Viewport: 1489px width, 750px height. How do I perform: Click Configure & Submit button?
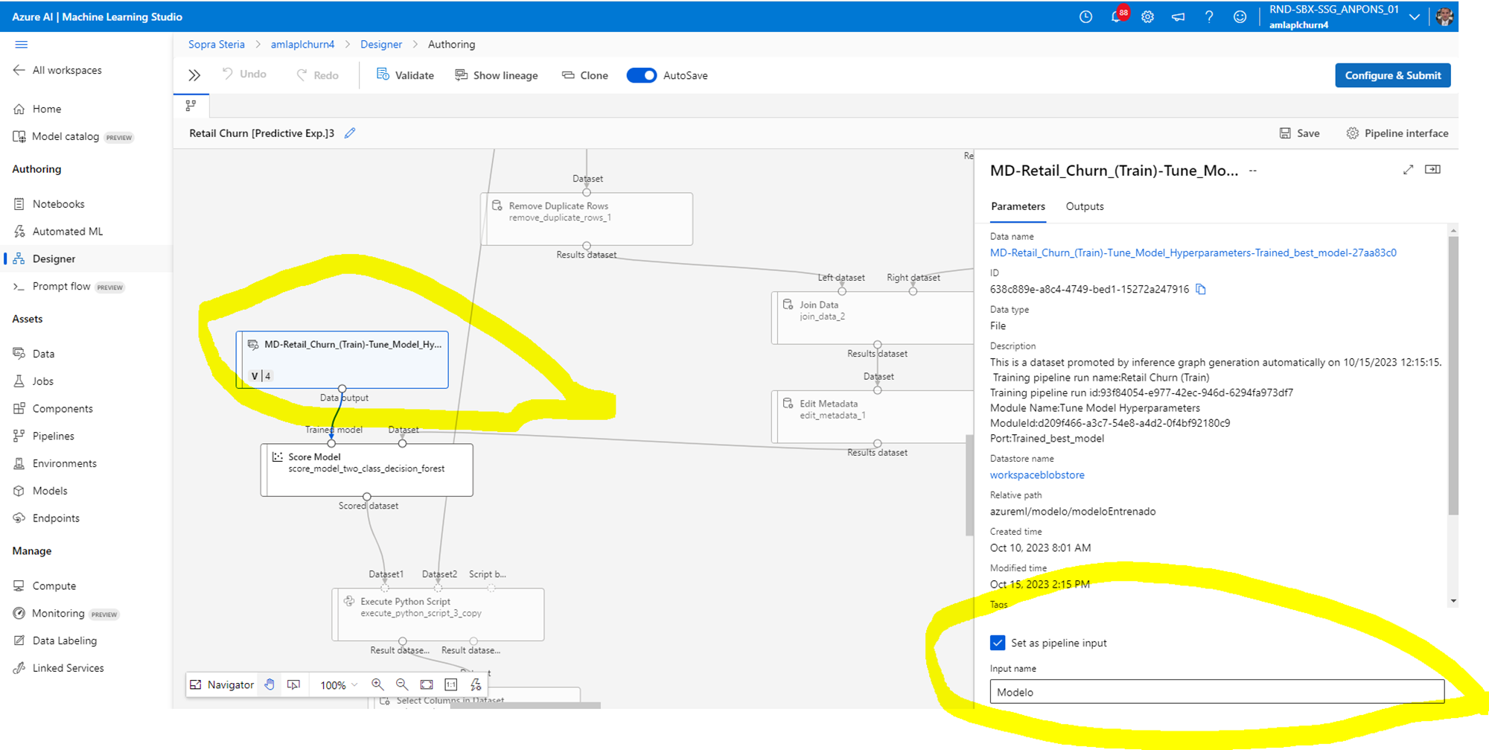click(x=1392, y=75)
